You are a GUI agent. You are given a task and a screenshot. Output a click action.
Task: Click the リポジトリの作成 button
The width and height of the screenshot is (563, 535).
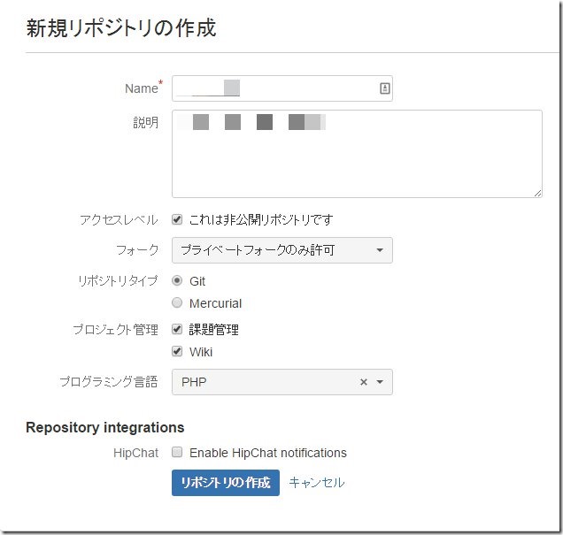coord(226,483)
